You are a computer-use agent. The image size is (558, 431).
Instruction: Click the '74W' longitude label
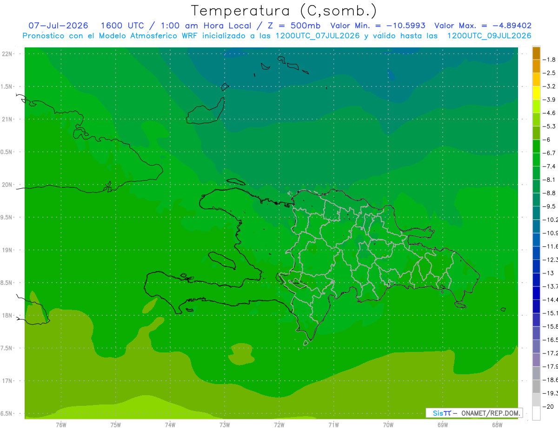click(170, 425)
